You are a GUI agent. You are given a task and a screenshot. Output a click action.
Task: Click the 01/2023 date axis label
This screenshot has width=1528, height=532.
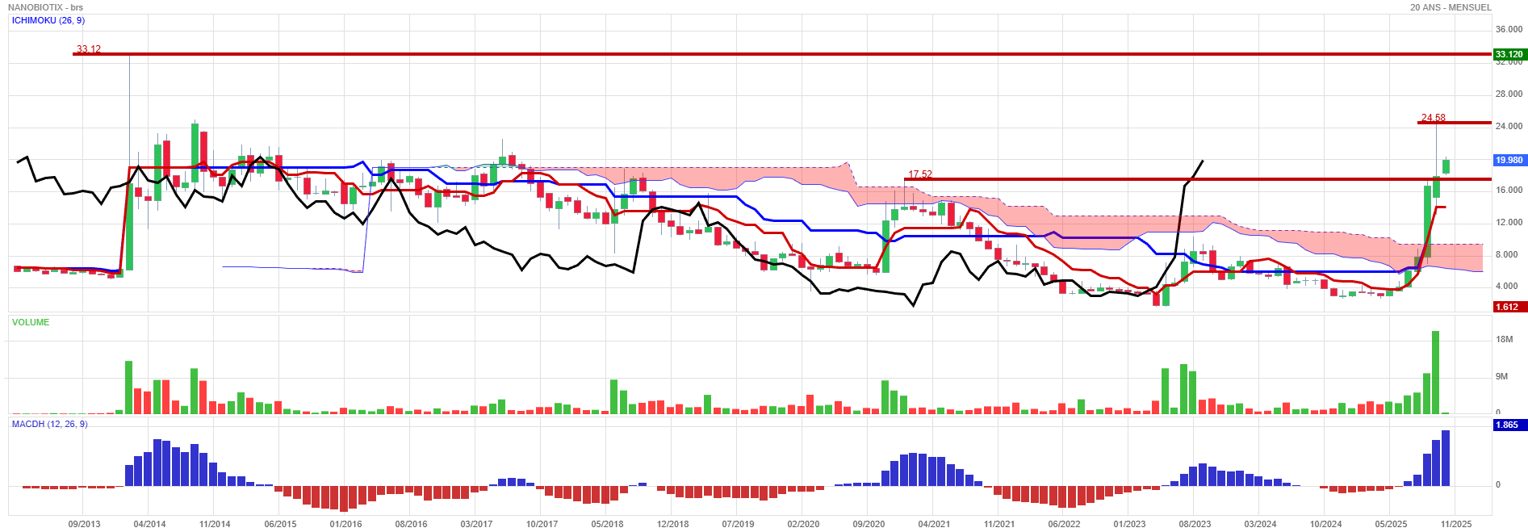[x=1129, y=524]
